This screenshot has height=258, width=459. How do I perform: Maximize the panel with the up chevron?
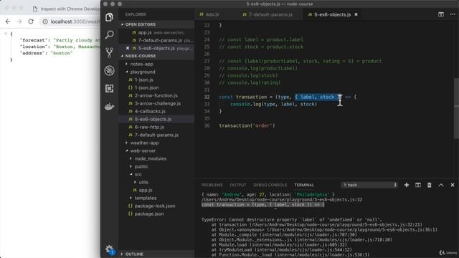pos(441,185)
